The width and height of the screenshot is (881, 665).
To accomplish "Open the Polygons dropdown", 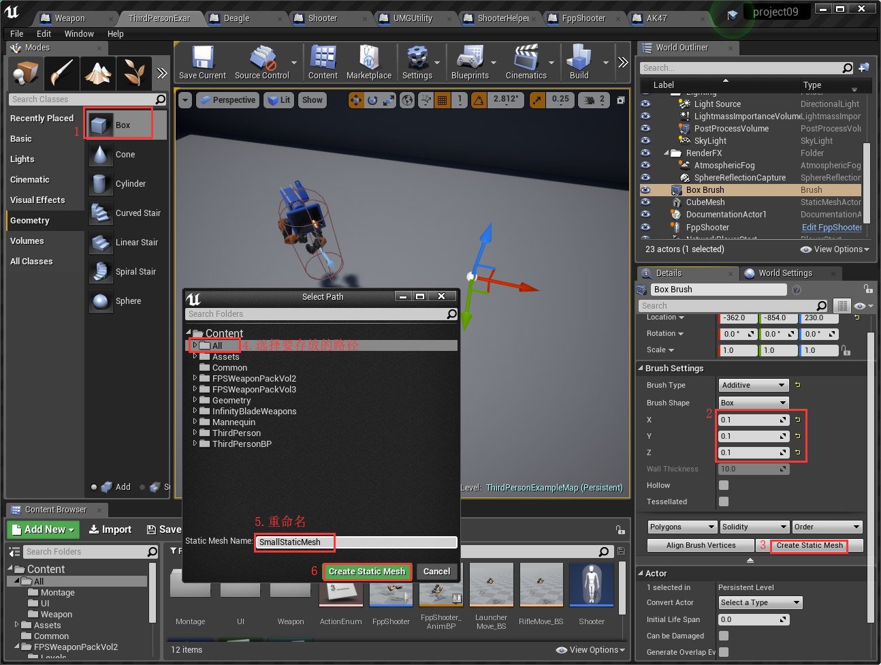I will (x=682, y=527).
